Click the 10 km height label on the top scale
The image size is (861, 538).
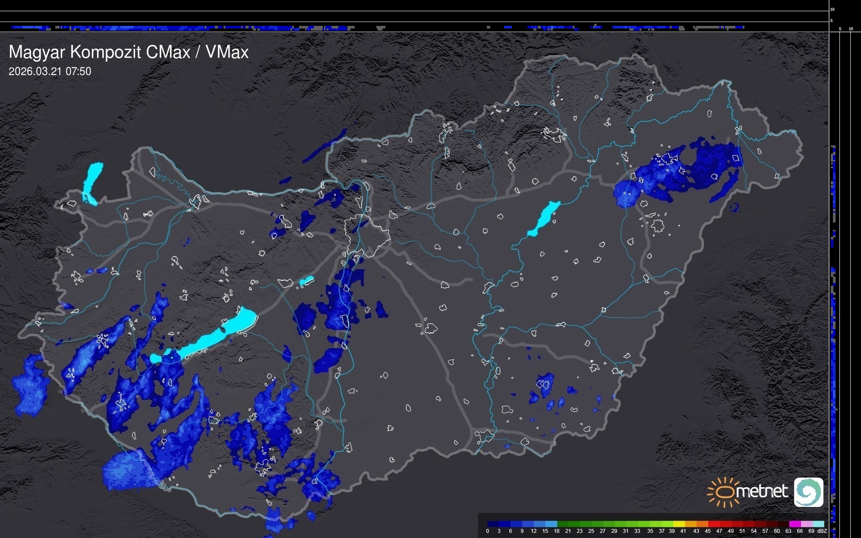click(x=832, y=9)
